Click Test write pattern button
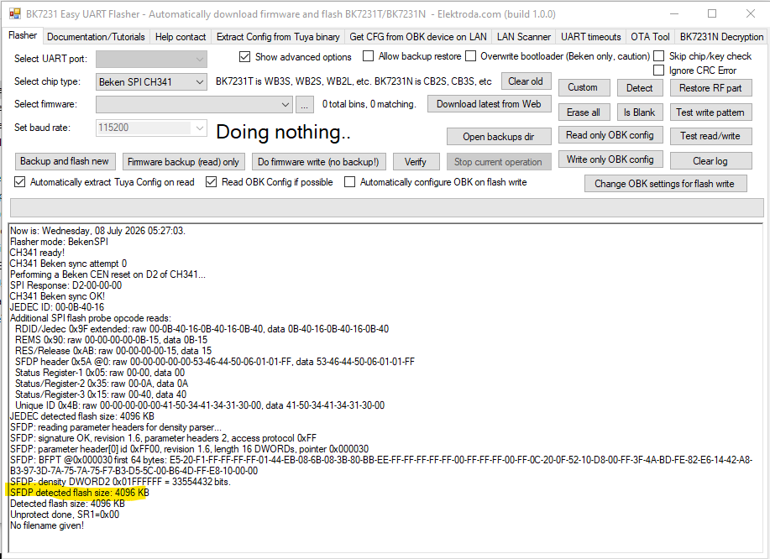The image size is (770, 559). tap(710, 112)
